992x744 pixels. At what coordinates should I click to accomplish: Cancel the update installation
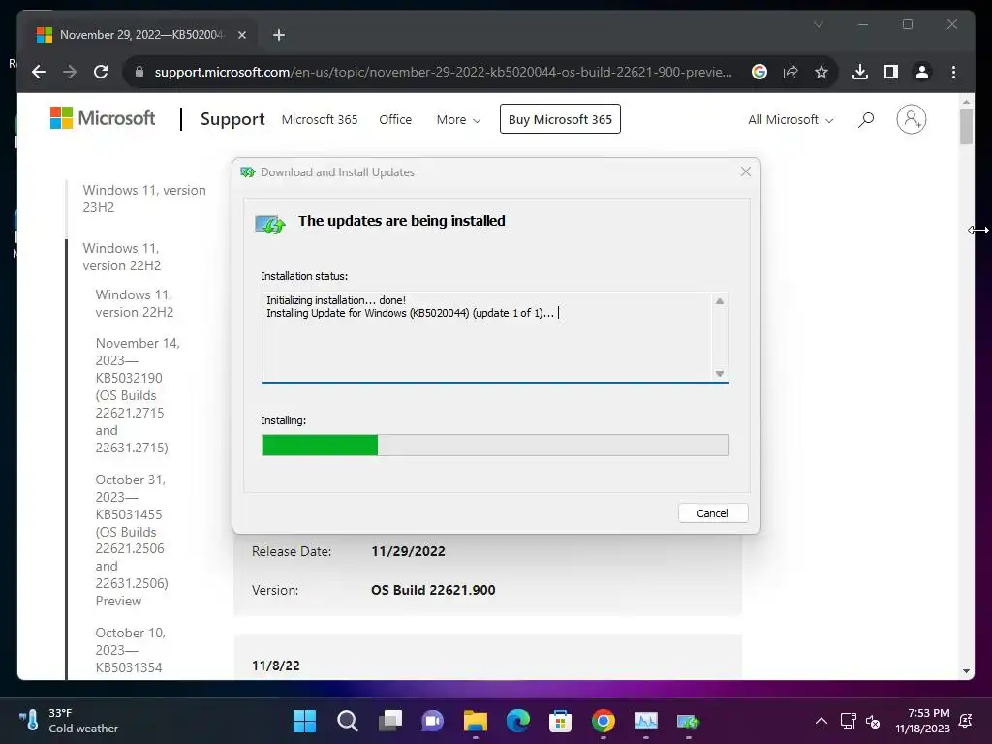[712, 513]
